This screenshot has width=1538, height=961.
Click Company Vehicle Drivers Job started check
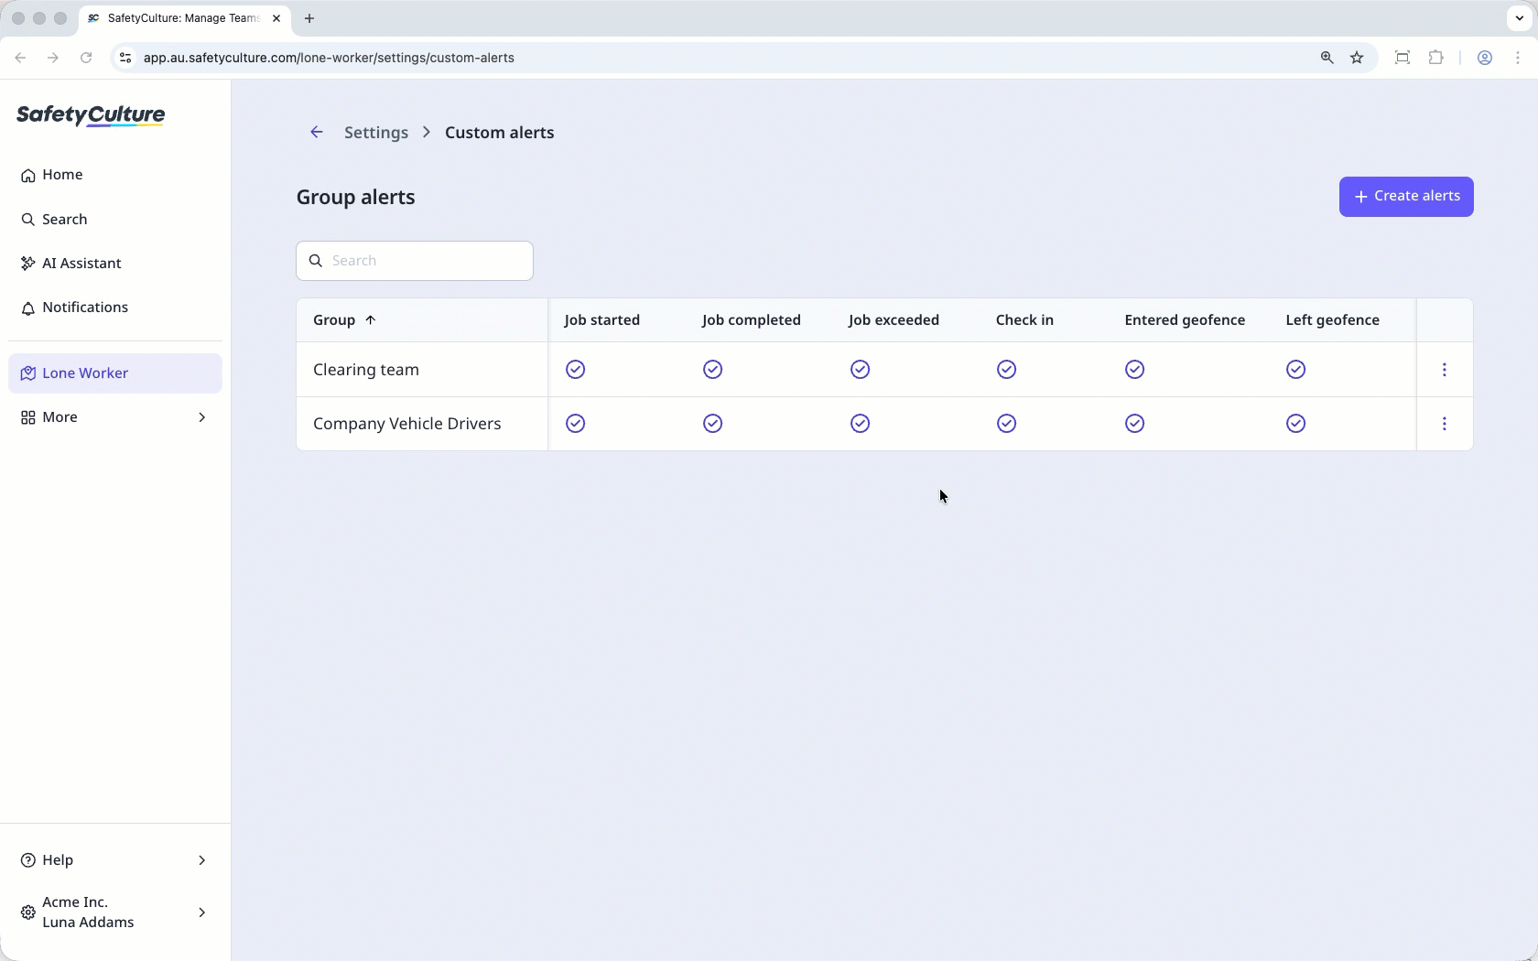tap(576, 424)
